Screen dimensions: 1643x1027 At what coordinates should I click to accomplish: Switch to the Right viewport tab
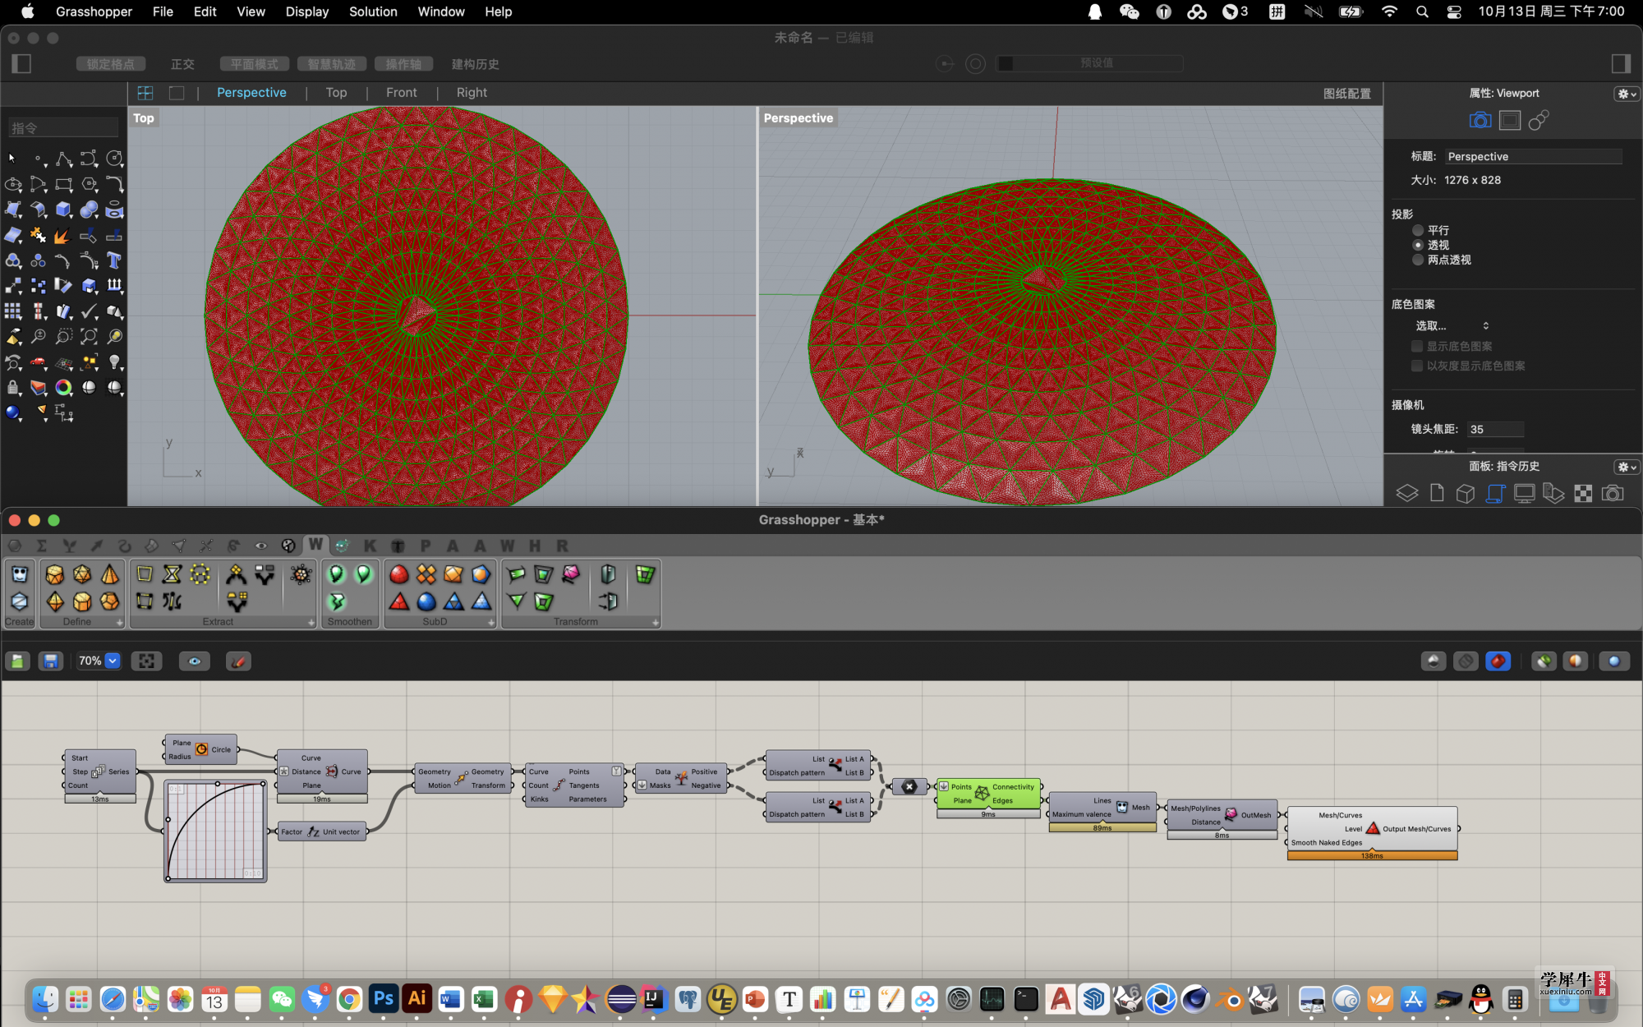click(x=472, y=93)
